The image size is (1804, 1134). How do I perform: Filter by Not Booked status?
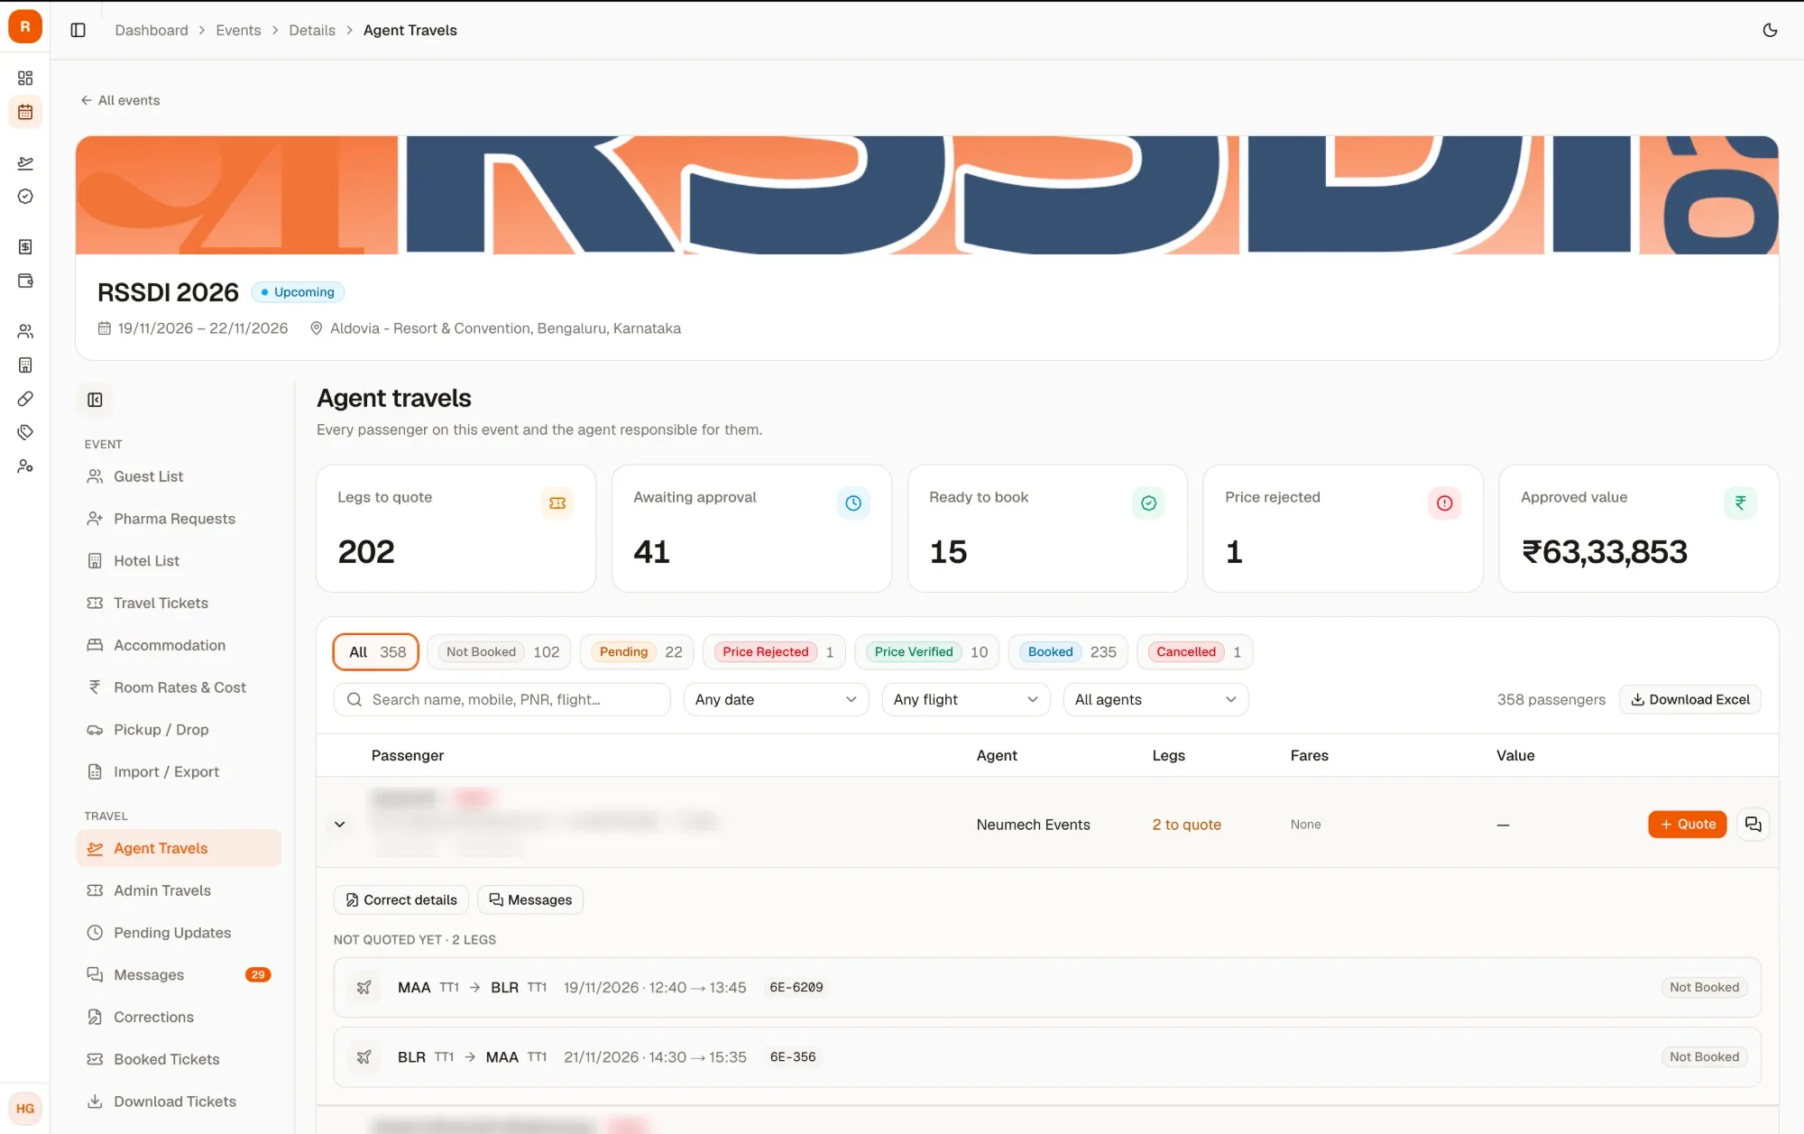500,651
